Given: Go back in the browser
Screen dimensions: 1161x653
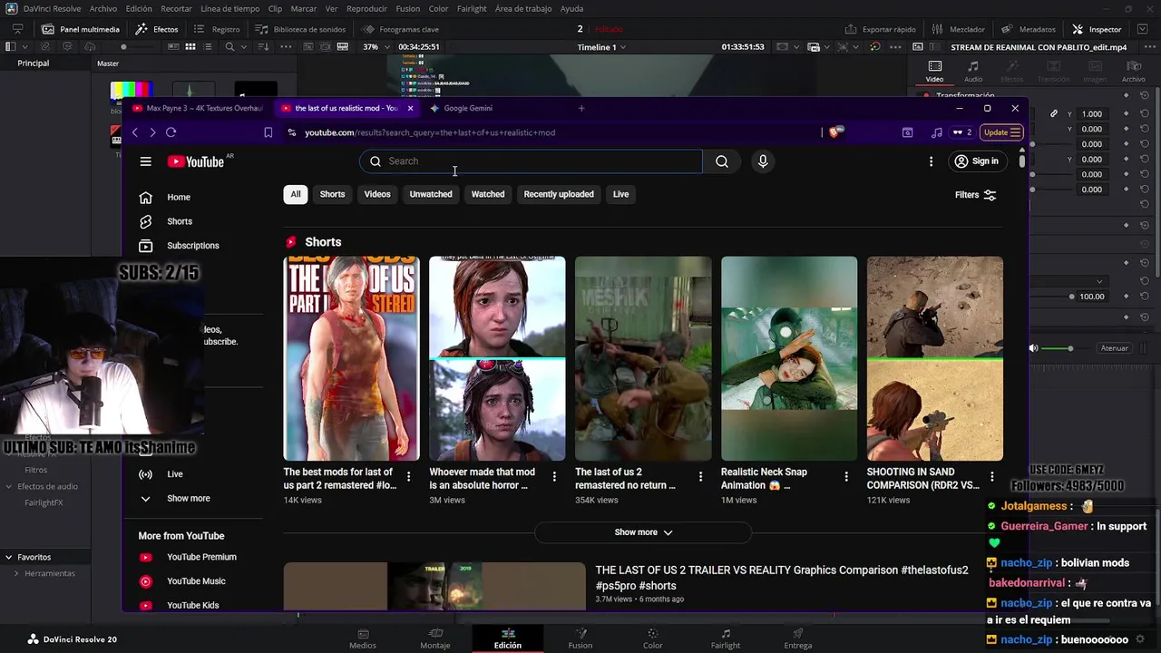Looking at the screenshot, I should [x=134, y=132].
